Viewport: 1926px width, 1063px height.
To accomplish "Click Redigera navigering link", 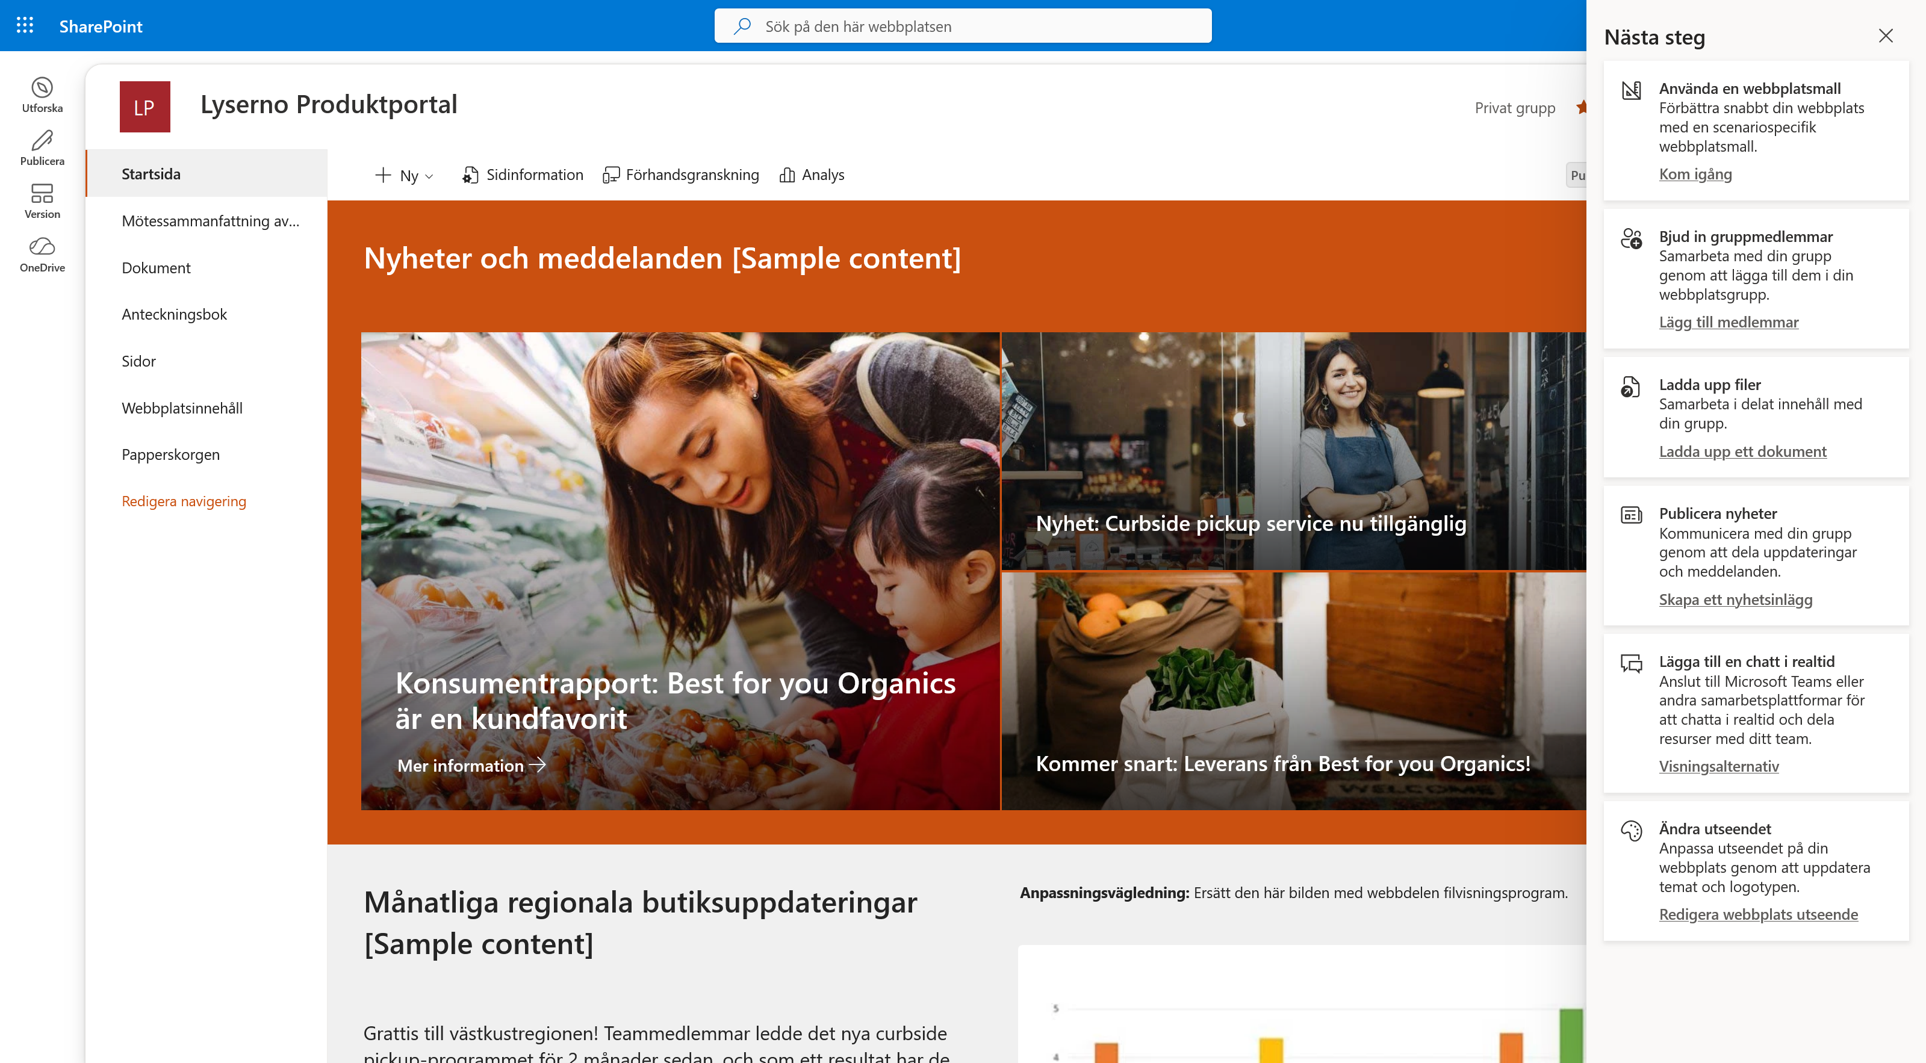I will 184,501.
